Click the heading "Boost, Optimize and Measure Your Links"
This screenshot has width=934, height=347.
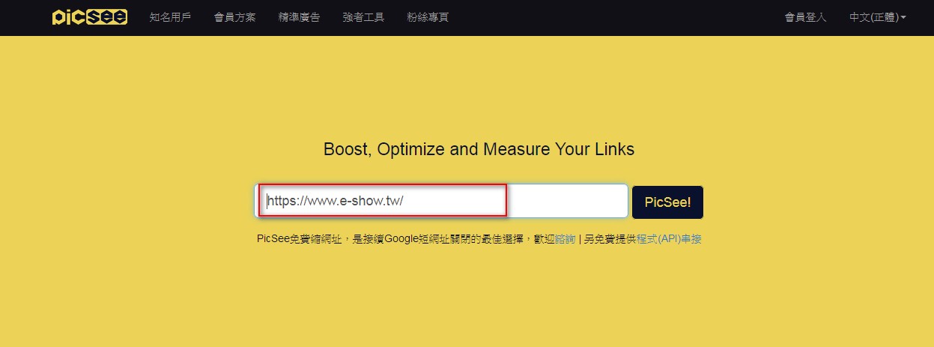(479, 149)
